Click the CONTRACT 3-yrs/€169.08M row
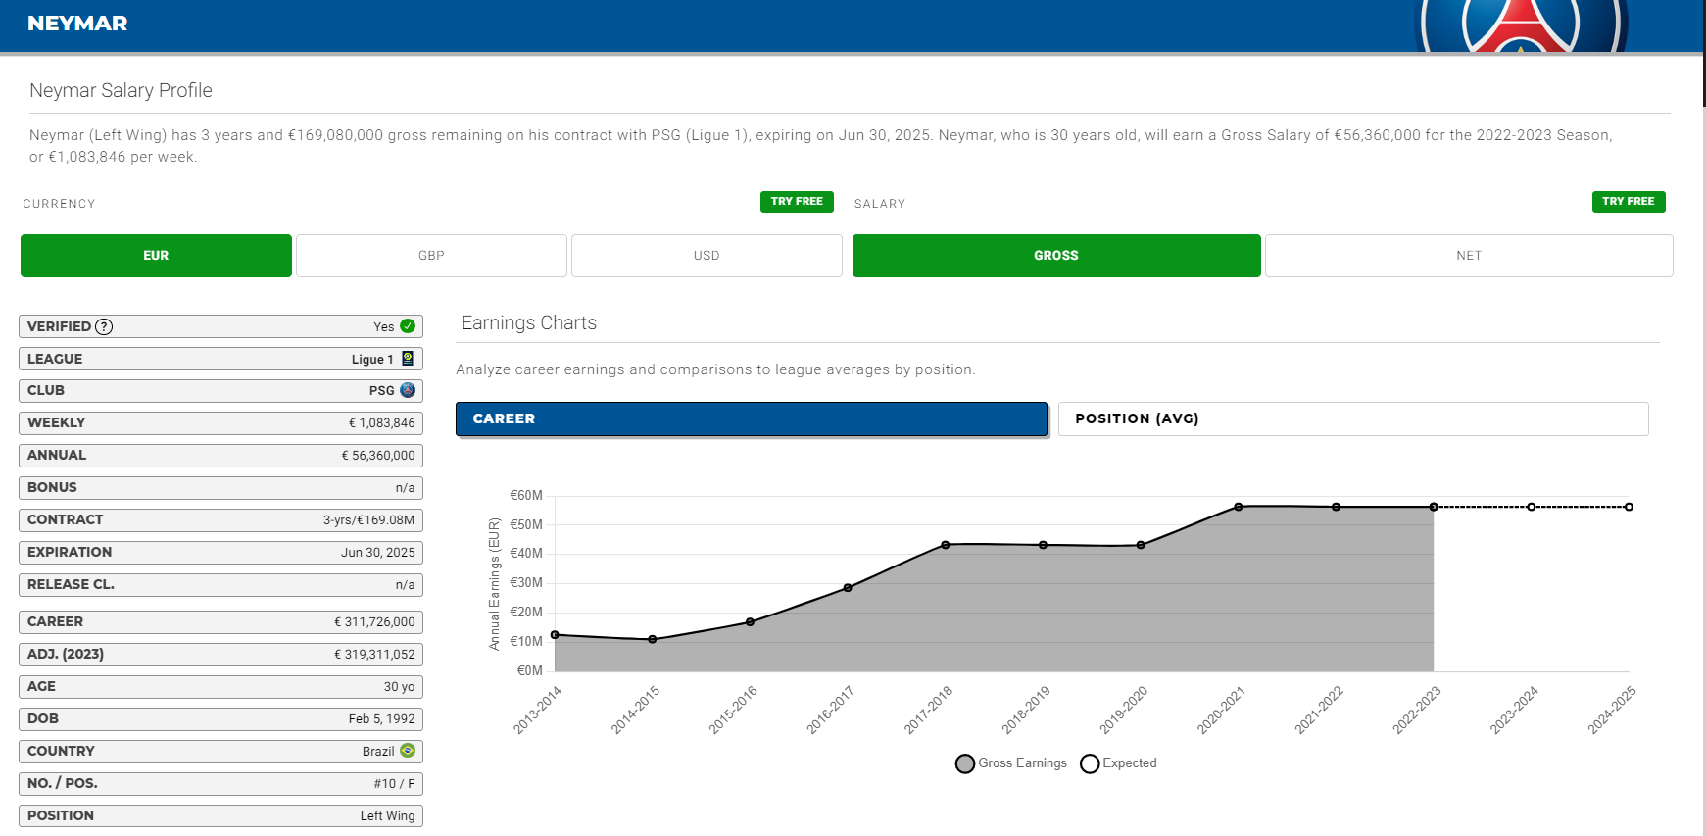This screenshot has height=836, width=1706. (x=220, y=520)
